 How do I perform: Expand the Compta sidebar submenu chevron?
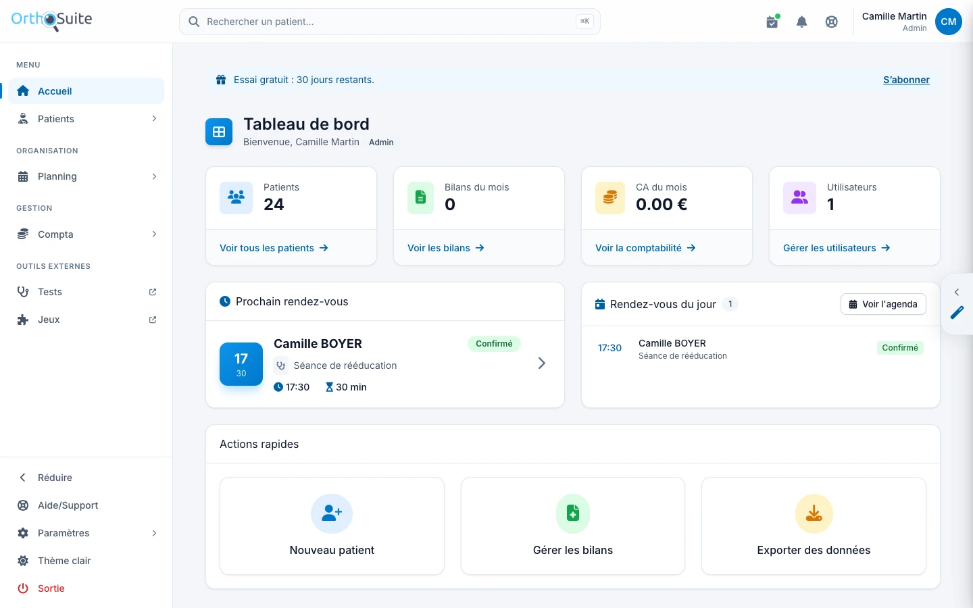(154, 234)
